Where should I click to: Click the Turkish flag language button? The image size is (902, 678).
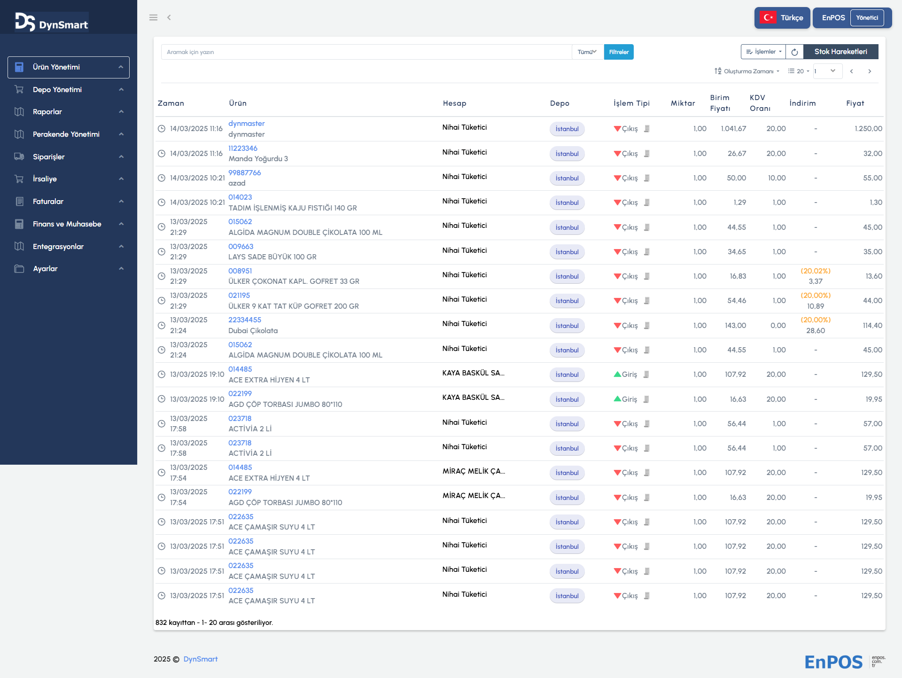coord(782,18)
